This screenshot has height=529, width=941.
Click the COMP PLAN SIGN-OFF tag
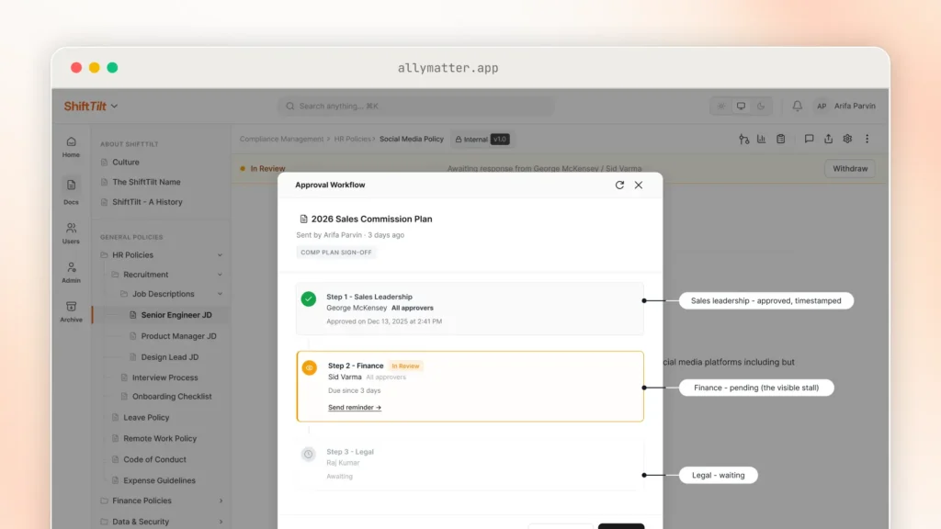[x=336, y=253]
